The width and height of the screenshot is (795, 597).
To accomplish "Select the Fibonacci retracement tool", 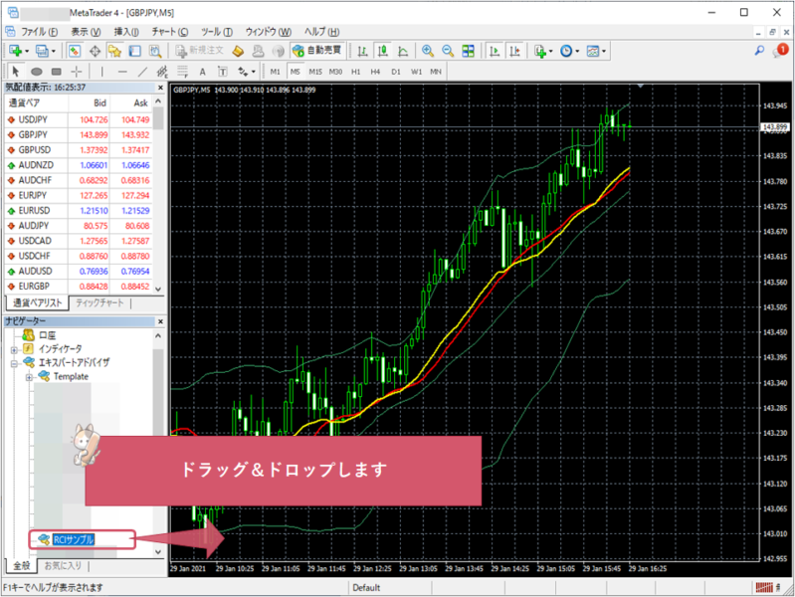I will click(182, 72).
